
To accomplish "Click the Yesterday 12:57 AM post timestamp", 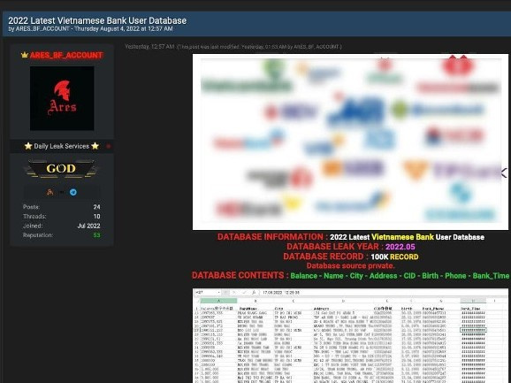I will click(x=149, y=47).
